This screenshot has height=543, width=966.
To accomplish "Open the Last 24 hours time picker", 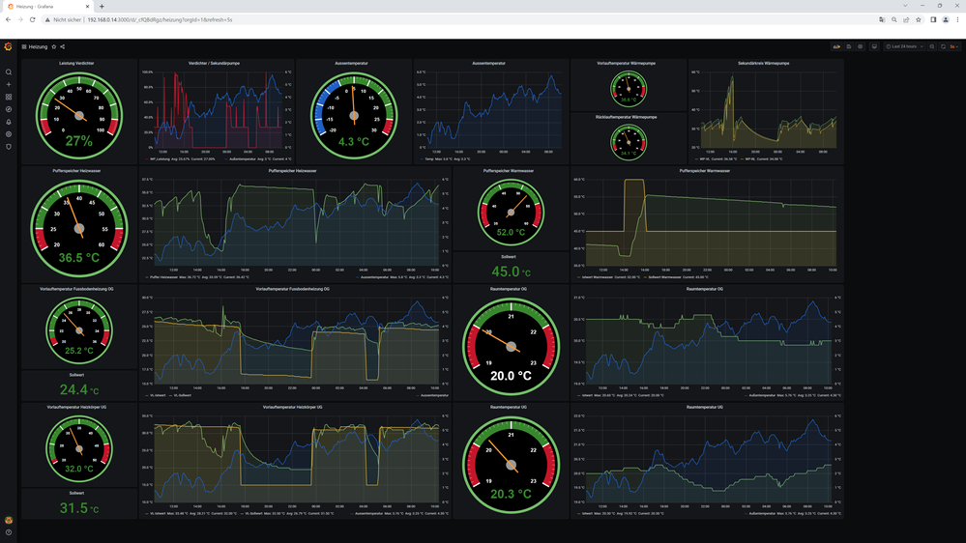I will (908, 46).
